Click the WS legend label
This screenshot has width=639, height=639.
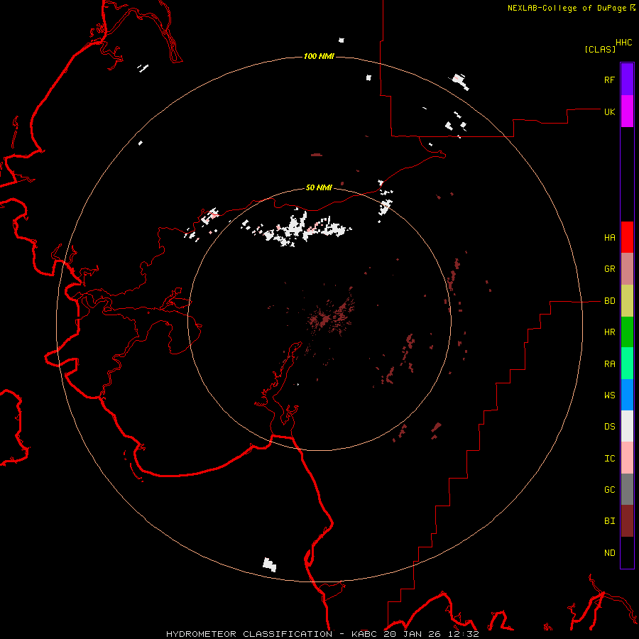(609, 395)
